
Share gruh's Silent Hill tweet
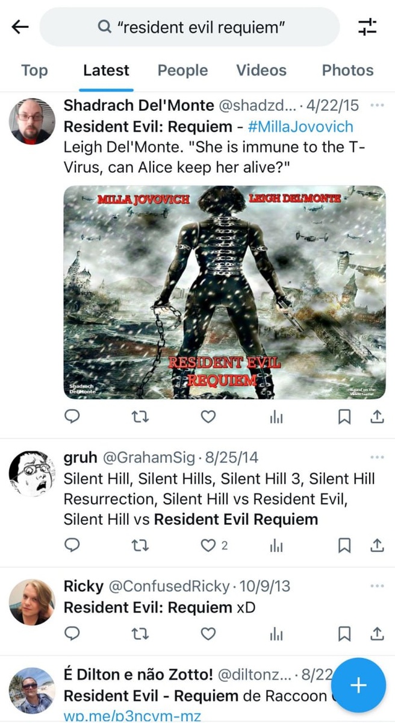click(x=377, y=545)
